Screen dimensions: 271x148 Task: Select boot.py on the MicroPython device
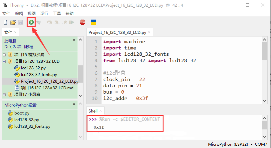click(21, 113)
